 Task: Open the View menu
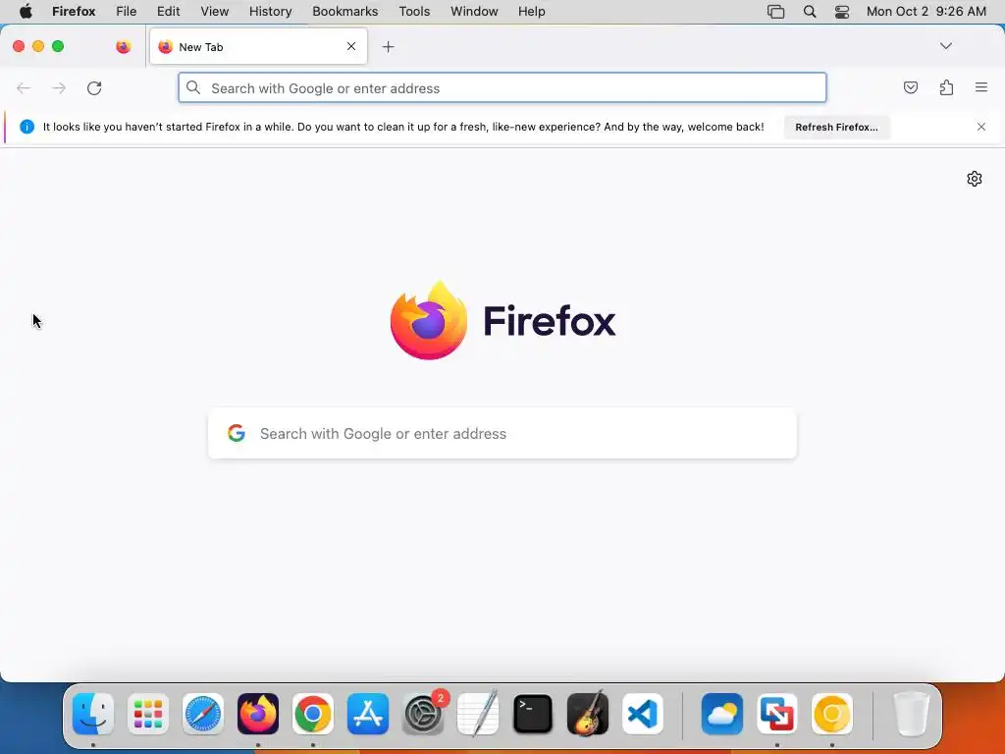tap(215, 12)
